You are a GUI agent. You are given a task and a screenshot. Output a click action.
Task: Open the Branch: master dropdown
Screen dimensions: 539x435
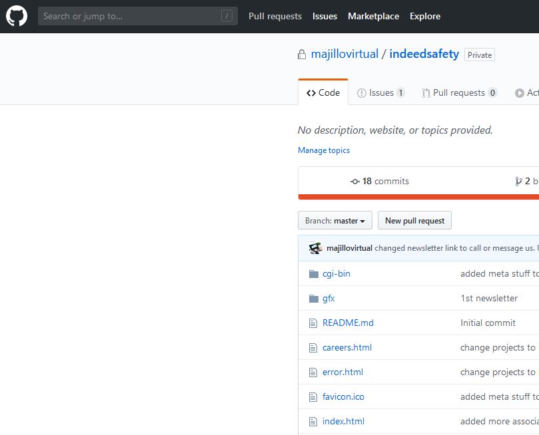tap(335, 220)
